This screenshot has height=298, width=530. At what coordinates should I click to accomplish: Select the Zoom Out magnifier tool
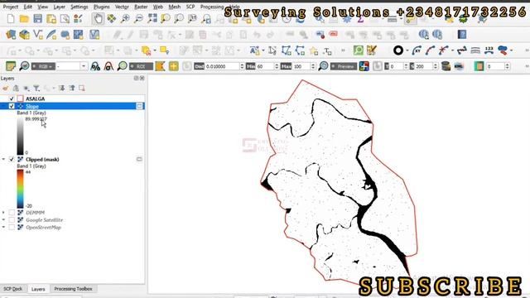point(138,18)
